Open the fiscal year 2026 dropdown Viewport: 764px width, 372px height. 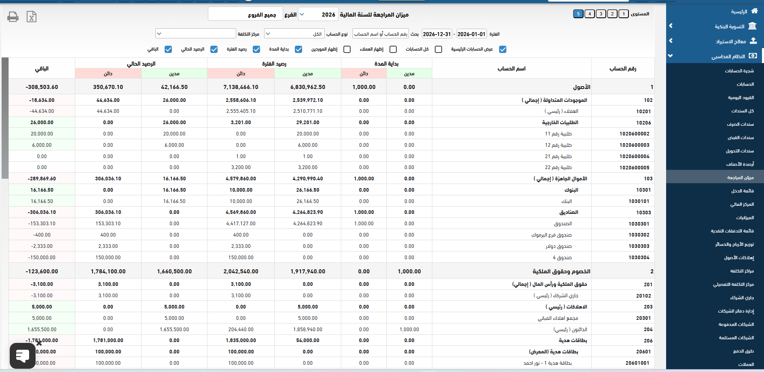tap(318, 15)
